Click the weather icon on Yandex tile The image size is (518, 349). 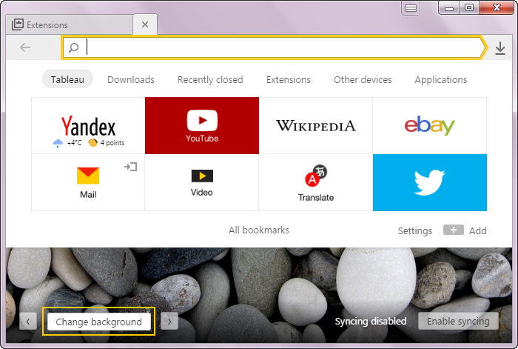[58, 143]
